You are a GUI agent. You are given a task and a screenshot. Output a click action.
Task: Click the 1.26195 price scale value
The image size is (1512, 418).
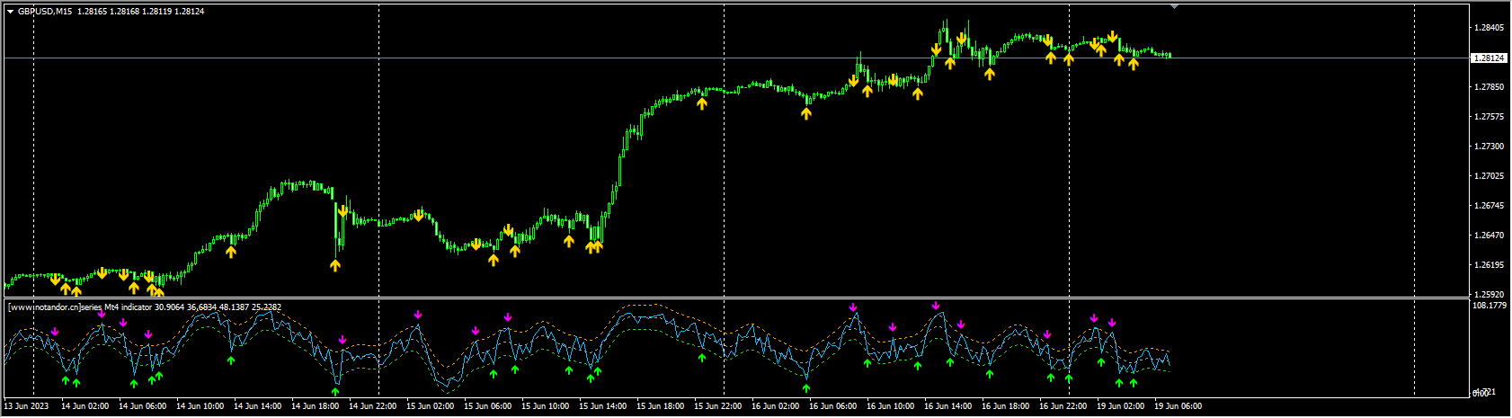point(1489,265)
